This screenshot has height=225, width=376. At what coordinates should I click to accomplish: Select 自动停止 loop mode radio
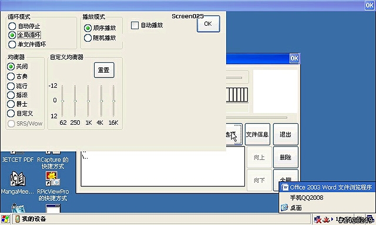(12, 26)
